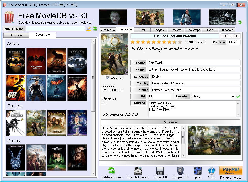248x182 pixels.
Task: Select the Batman 1989 cover
Action: coord(16,61)
